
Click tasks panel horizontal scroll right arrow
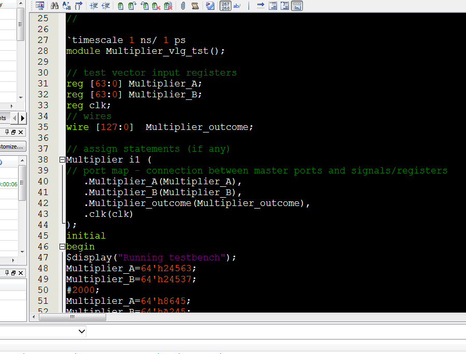click(13, 260)
